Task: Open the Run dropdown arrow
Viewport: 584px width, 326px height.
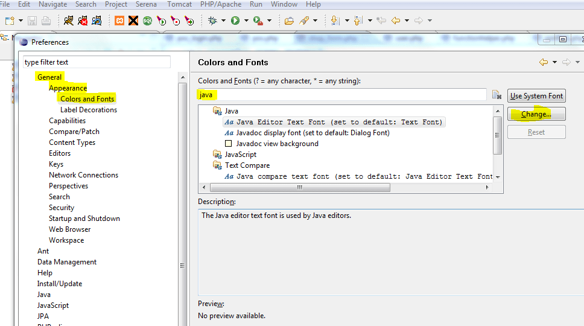Action: (x=246, y=21)
